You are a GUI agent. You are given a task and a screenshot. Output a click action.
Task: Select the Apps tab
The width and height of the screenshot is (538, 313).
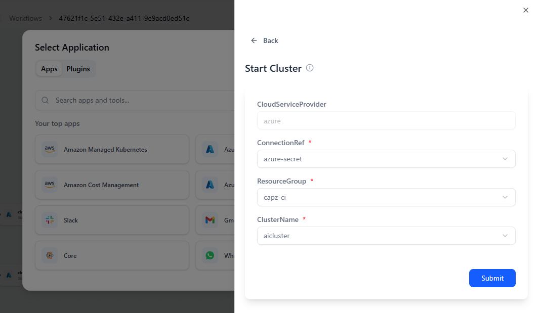click(49, 69)
